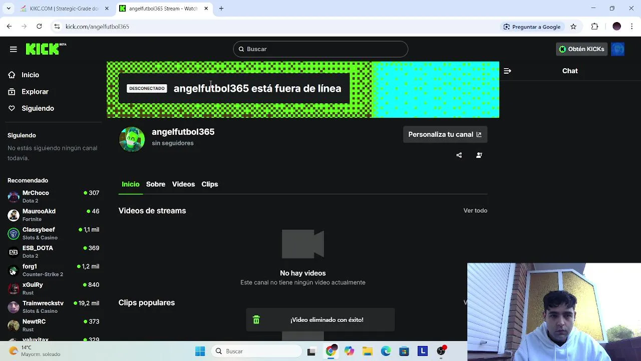641x361 pixels.
Task: Click the KICK logo
Action: 46,49
